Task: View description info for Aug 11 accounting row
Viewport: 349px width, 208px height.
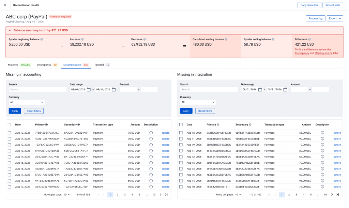Action: 151,139
